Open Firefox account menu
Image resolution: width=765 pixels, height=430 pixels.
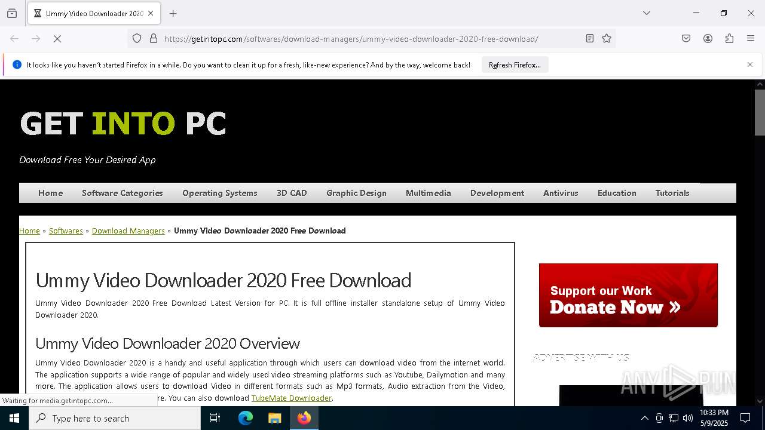708,39
